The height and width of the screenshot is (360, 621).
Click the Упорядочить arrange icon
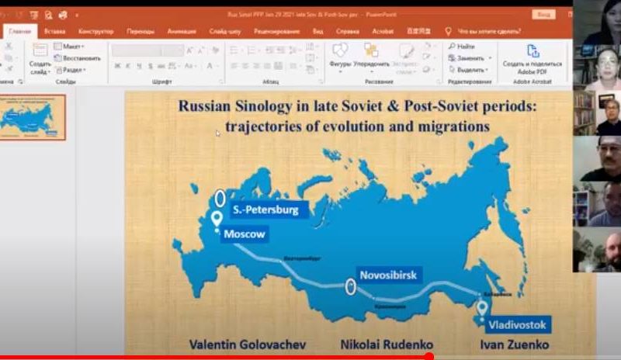coord(370,50)
